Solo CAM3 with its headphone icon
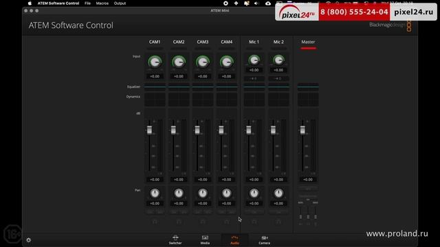 [x=203, y=222]
